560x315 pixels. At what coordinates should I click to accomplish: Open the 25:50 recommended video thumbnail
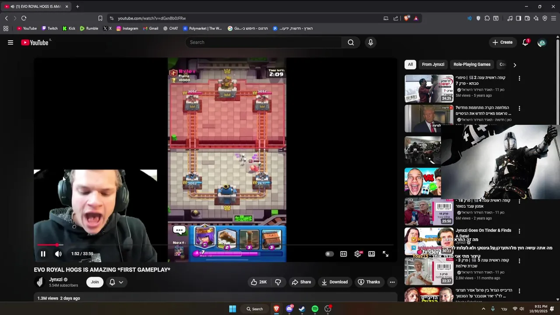tap(429, 211)
